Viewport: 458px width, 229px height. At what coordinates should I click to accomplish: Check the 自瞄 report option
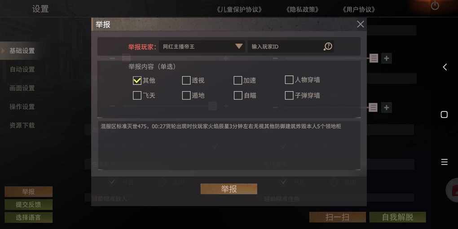[x=238, y=96]
